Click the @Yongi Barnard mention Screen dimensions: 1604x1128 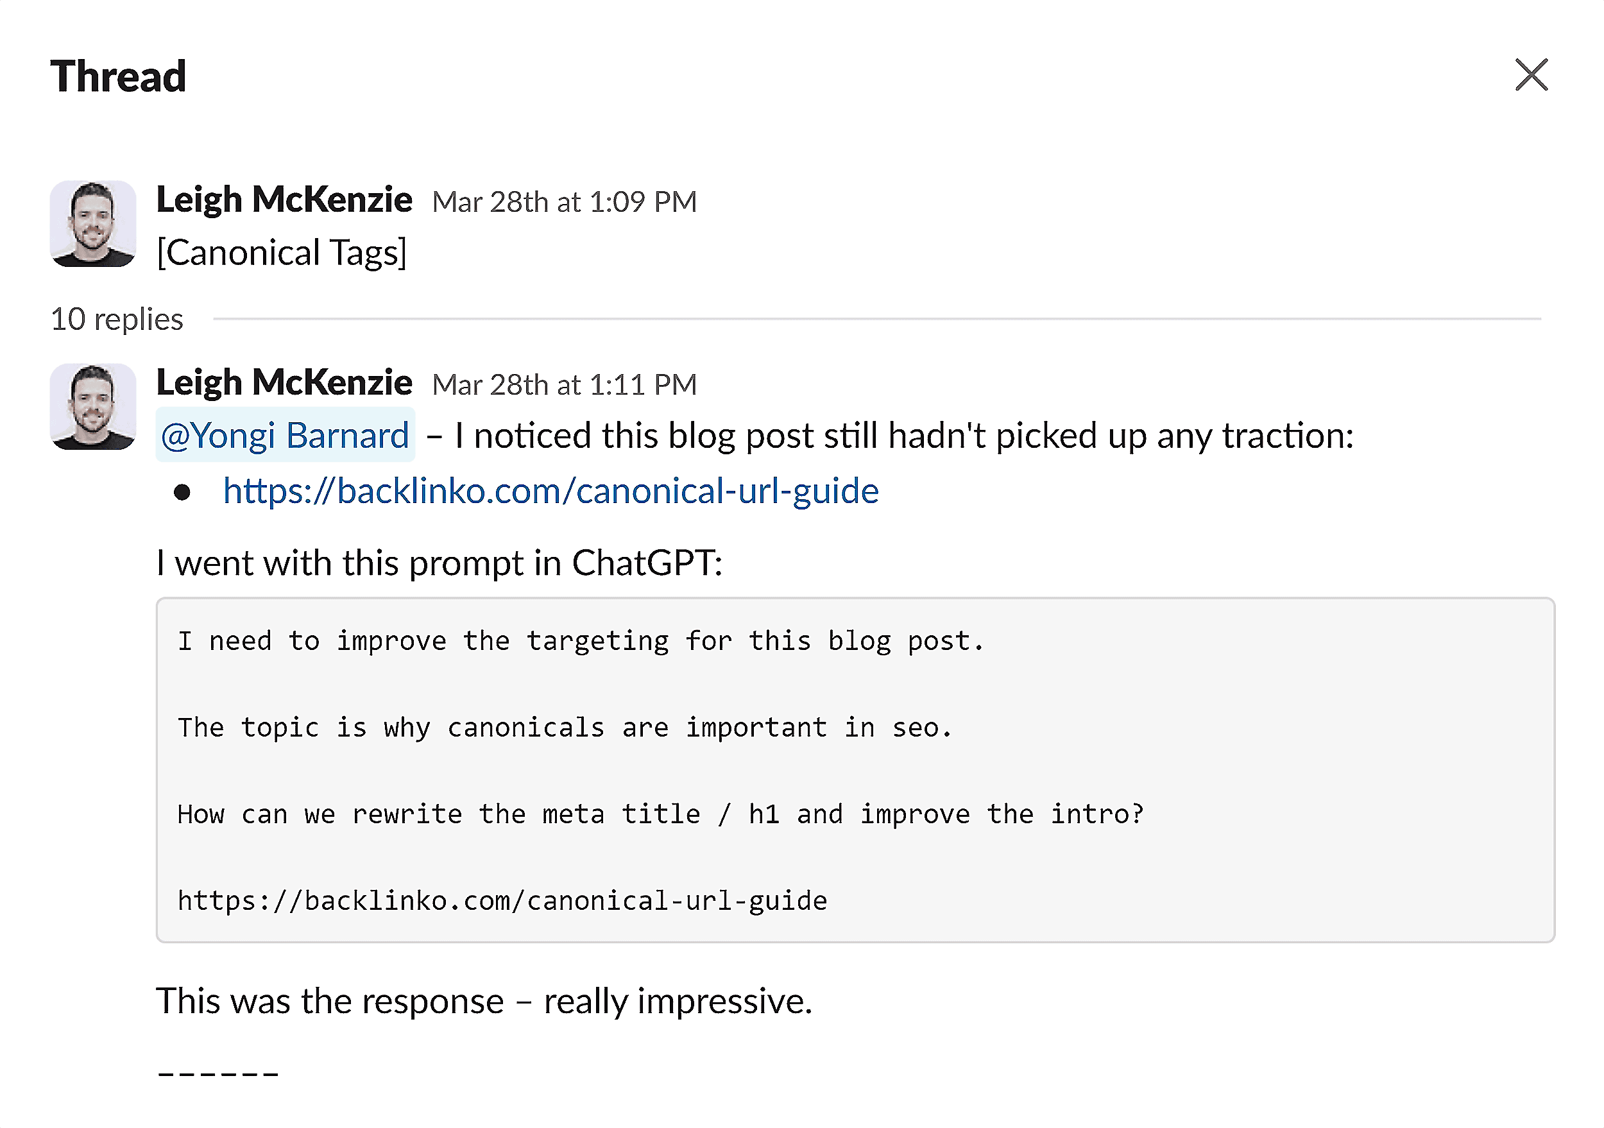click(285, 436)
